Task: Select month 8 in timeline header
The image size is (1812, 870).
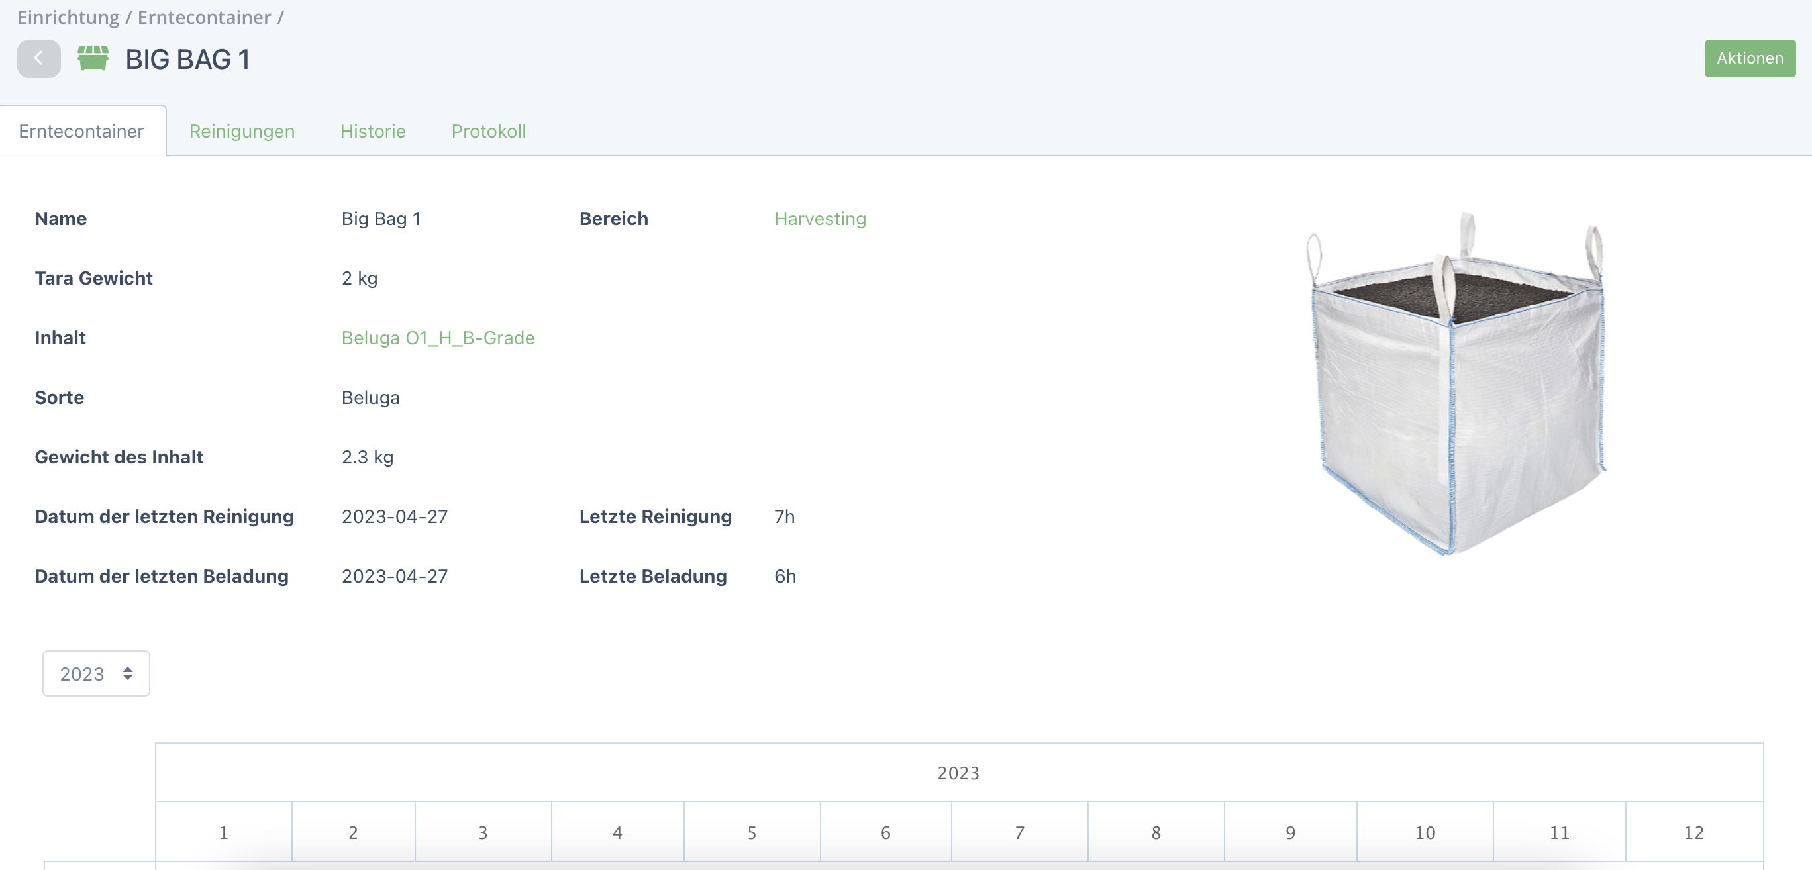Action: pos(1156,832)
